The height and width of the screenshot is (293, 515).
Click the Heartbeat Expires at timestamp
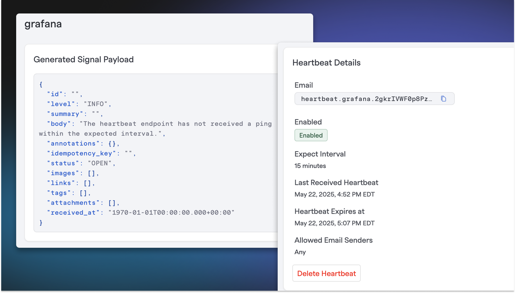[334, 223]
